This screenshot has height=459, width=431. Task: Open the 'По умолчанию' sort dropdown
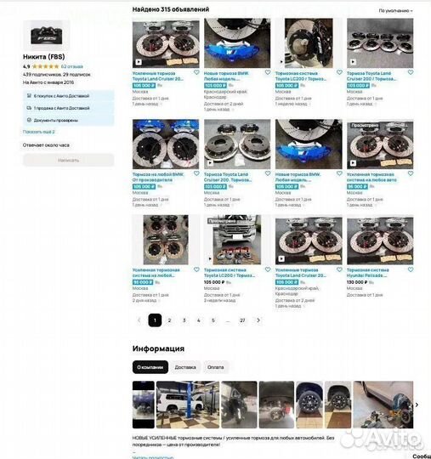pos(395,11)
